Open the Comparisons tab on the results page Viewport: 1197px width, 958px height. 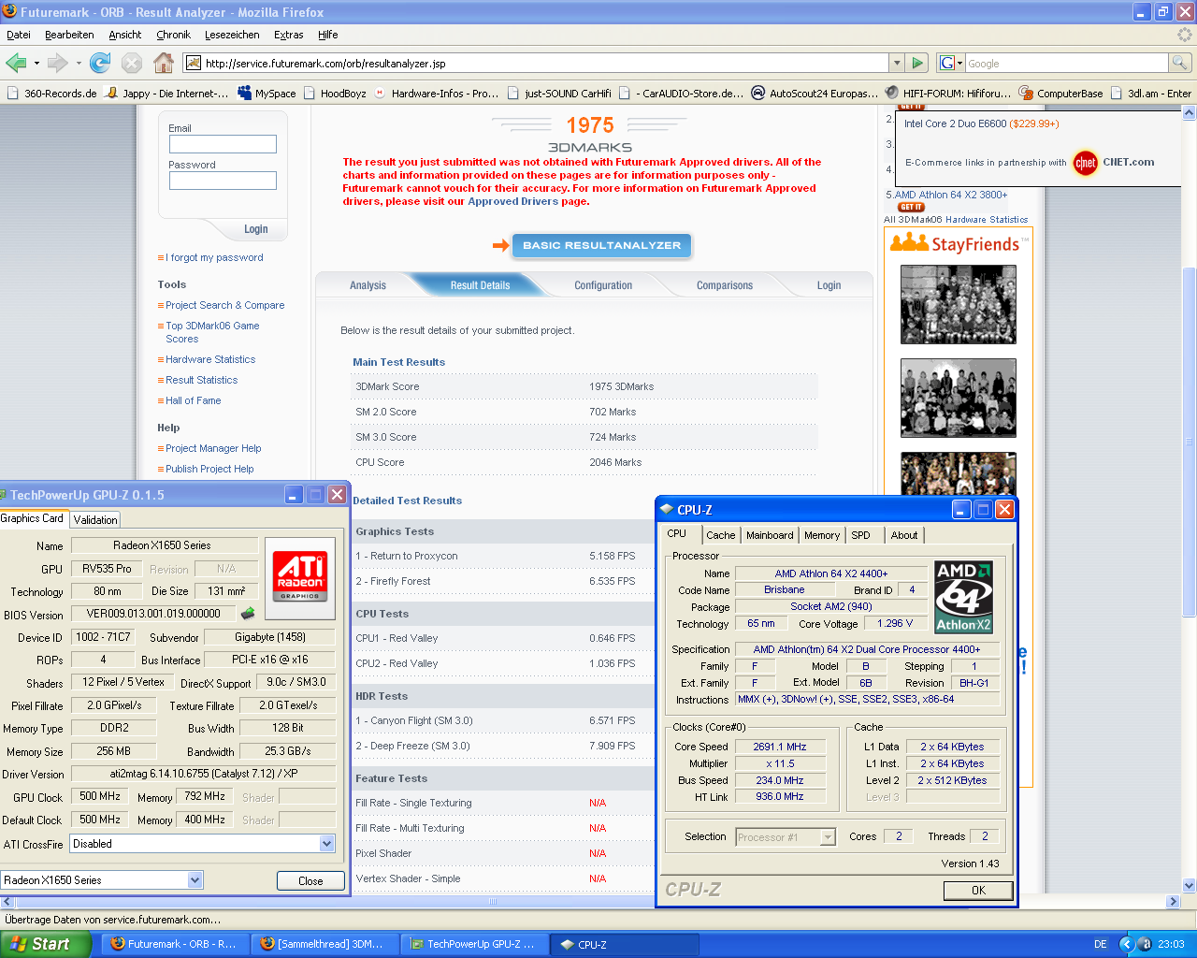[x=725, y=285]
